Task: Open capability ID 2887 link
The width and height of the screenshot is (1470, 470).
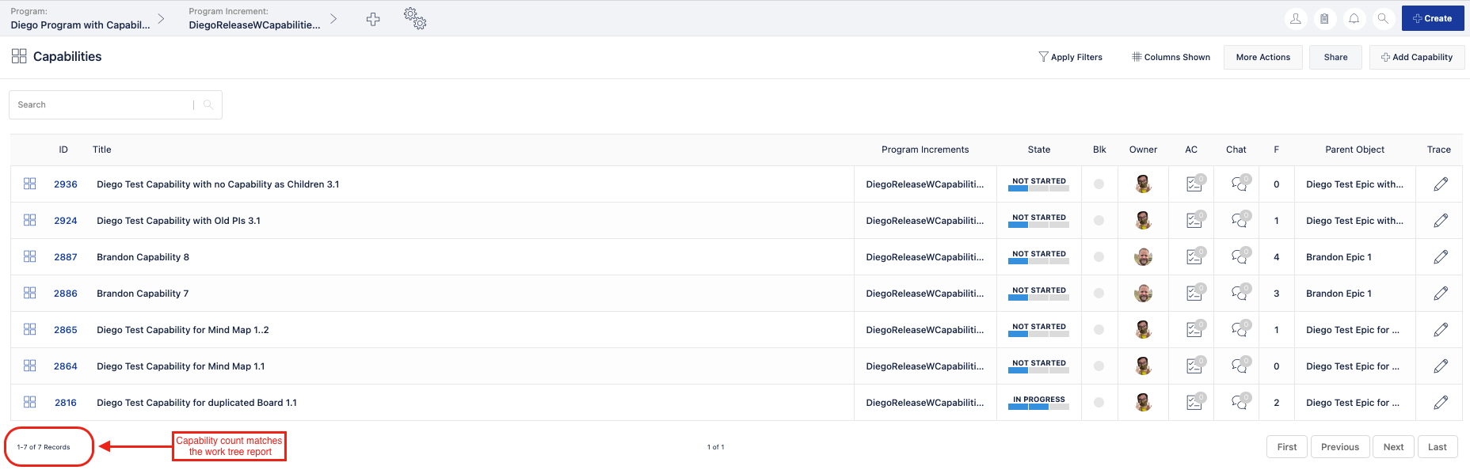Action: pos(66,257)
